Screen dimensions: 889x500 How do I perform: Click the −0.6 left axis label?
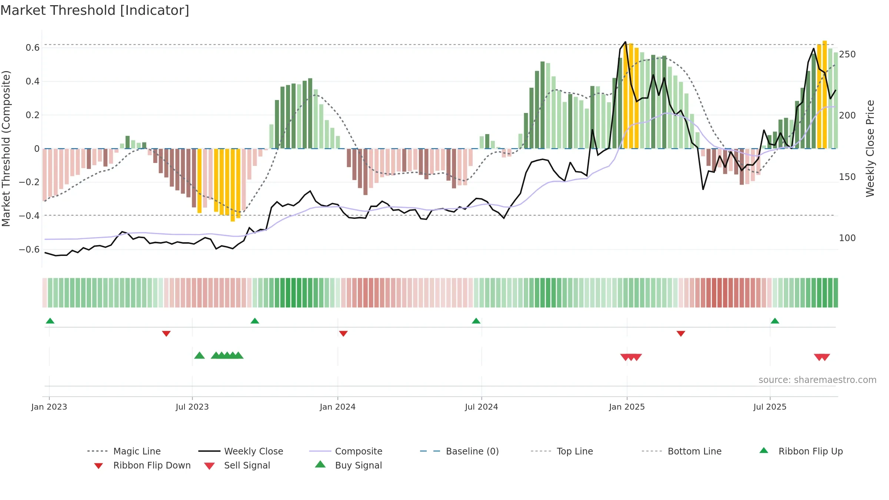[29, 250]
